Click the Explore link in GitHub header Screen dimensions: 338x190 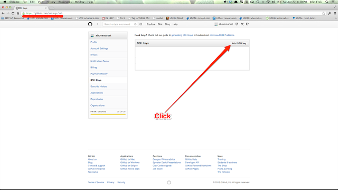tap(151, 24)
